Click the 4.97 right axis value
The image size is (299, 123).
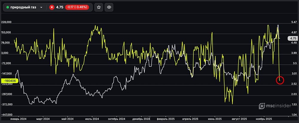click(294, 32)
